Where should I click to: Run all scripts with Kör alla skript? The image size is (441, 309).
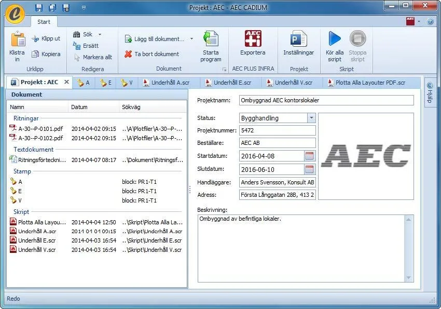click(x=335, y=39)
